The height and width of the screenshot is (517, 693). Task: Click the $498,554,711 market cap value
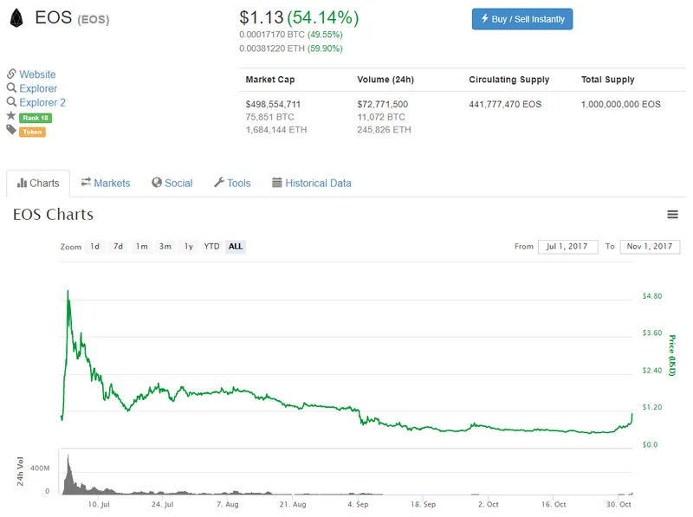273,104
